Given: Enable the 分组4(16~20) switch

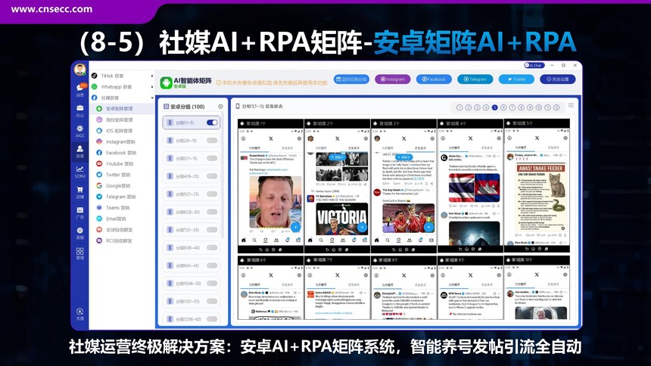Looking at the screenshot, I should point(212,176).
